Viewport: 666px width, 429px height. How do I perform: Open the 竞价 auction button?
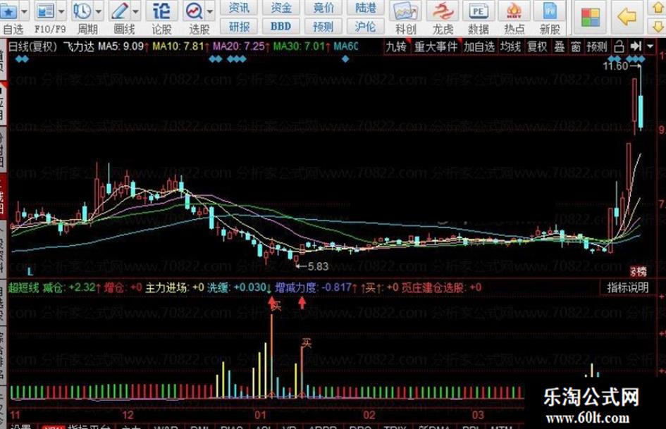coord(323,8)
